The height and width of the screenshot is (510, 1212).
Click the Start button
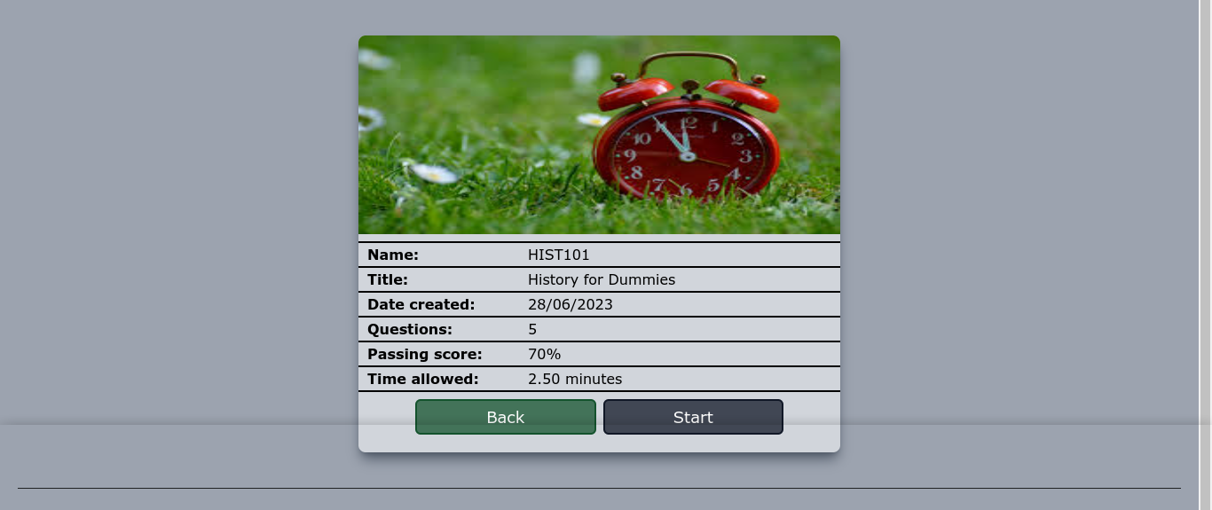coord(693,417)
